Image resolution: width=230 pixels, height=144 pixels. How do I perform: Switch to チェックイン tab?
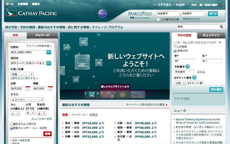click(211, 35)
